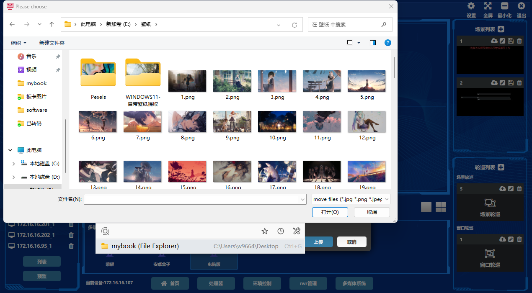The width and height of the screenshot is (532, 293).
Task: Open the favorites star in the quick-jump popup
Action: [x=265, y=231]
